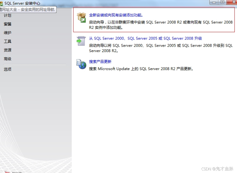Open the 工具 section

point(7,41)
